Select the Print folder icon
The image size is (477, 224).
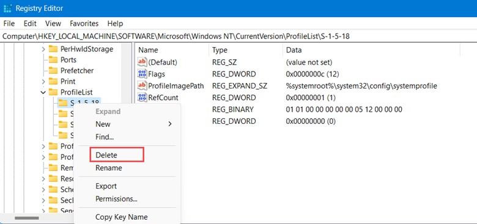pos(53,81)
